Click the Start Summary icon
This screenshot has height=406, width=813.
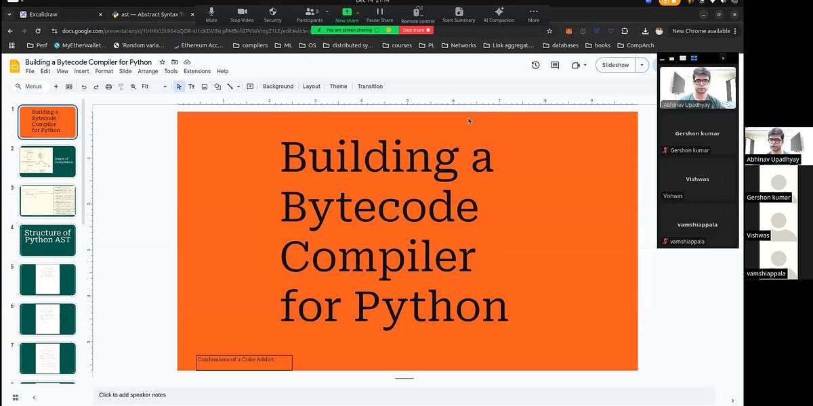459,14
